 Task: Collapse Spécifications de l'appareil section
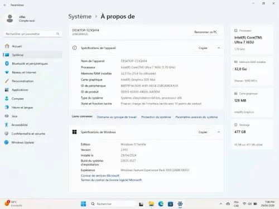[x=219, y=48]
